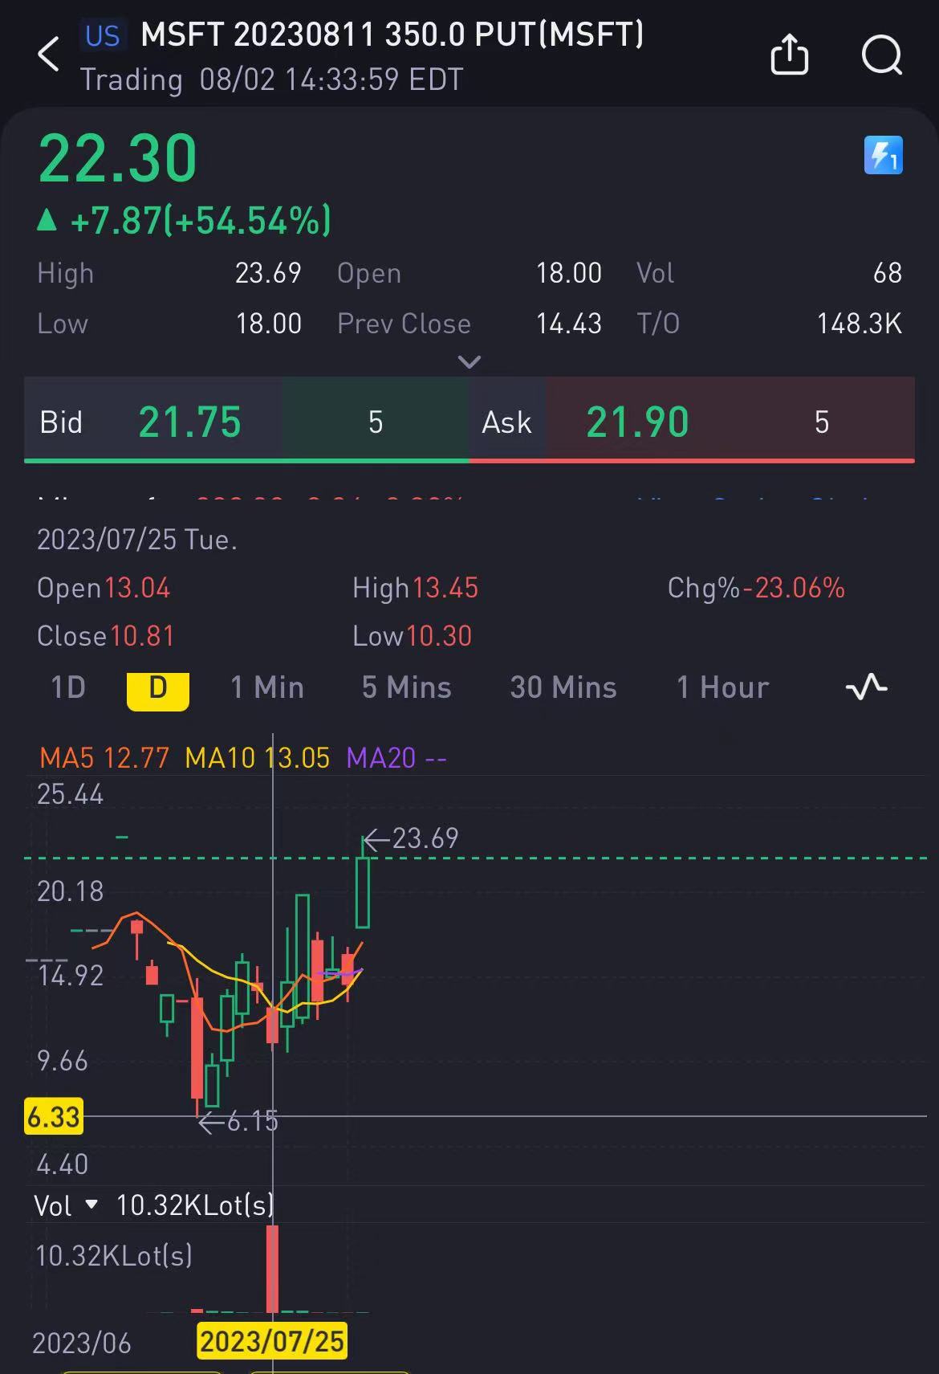Image resolution: width=939 pixels, height=1374 pixels.
Task: Tap the yellow 6.33 crosshair price label
Action: pyautogui.click(x=54, y=1116)
